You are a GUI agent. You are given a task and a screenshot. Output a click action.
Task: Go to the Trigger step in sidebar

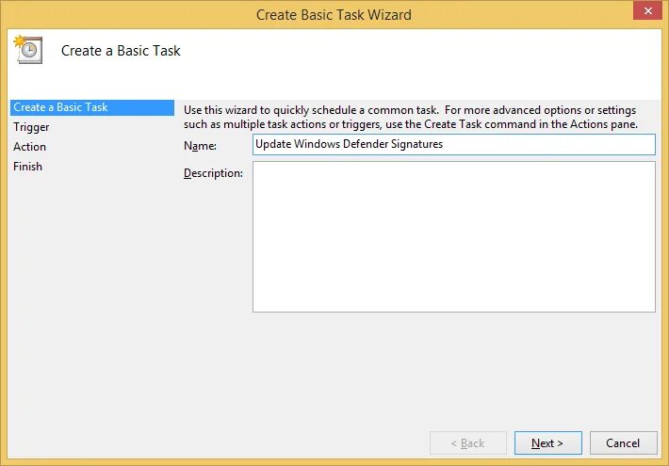(x=32, y=127)
